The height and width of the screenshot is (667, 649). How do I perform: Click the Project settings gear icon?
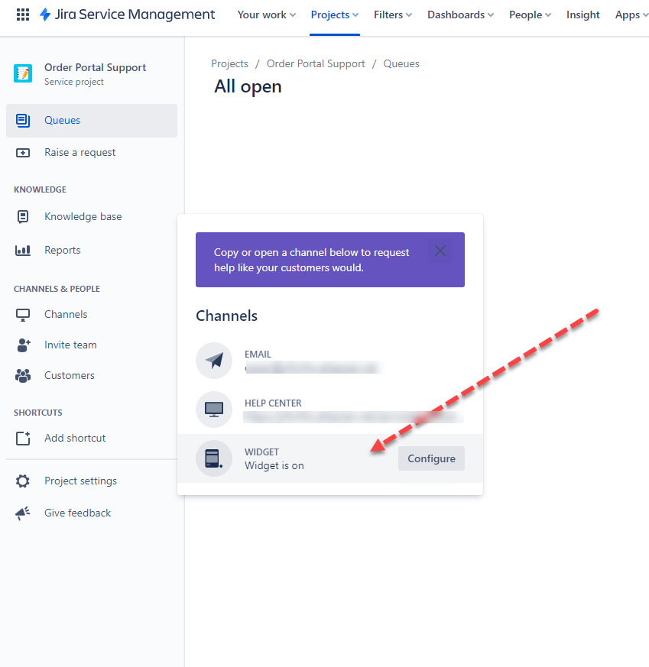(23, 481)
